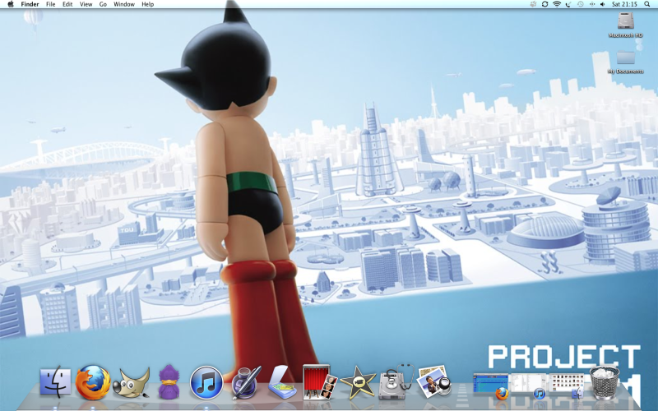Launch Adium purple duck icon

click(169, 381)
